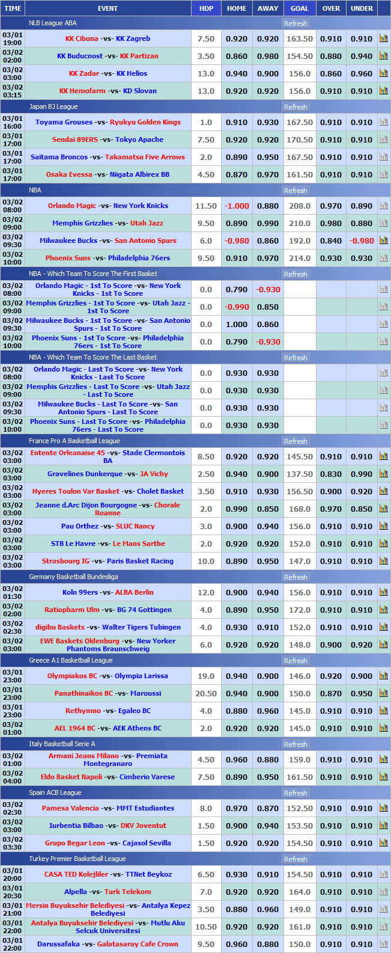Image resolution: width=391 pixels, height=953 pixels.
Task: Refresh the Turkey Premier Basketball League odds
Action: click(296, 859)
